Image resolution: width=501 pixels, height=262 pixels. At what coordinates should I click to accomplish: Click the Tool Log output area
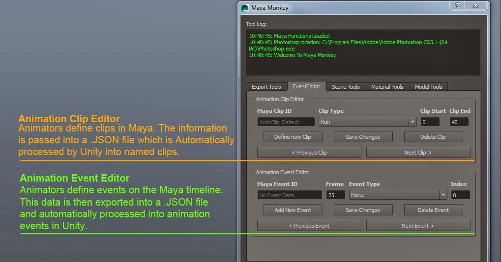tap(364, 52)
